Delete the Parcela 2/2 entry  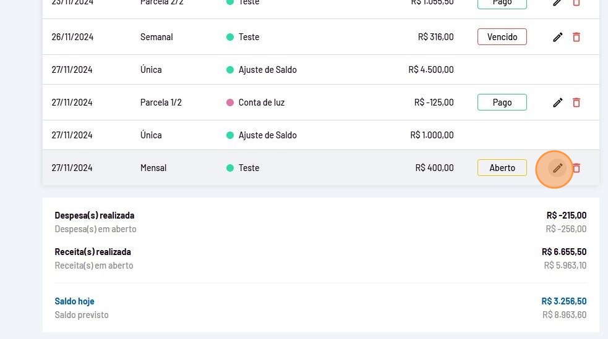pos(576,3)
